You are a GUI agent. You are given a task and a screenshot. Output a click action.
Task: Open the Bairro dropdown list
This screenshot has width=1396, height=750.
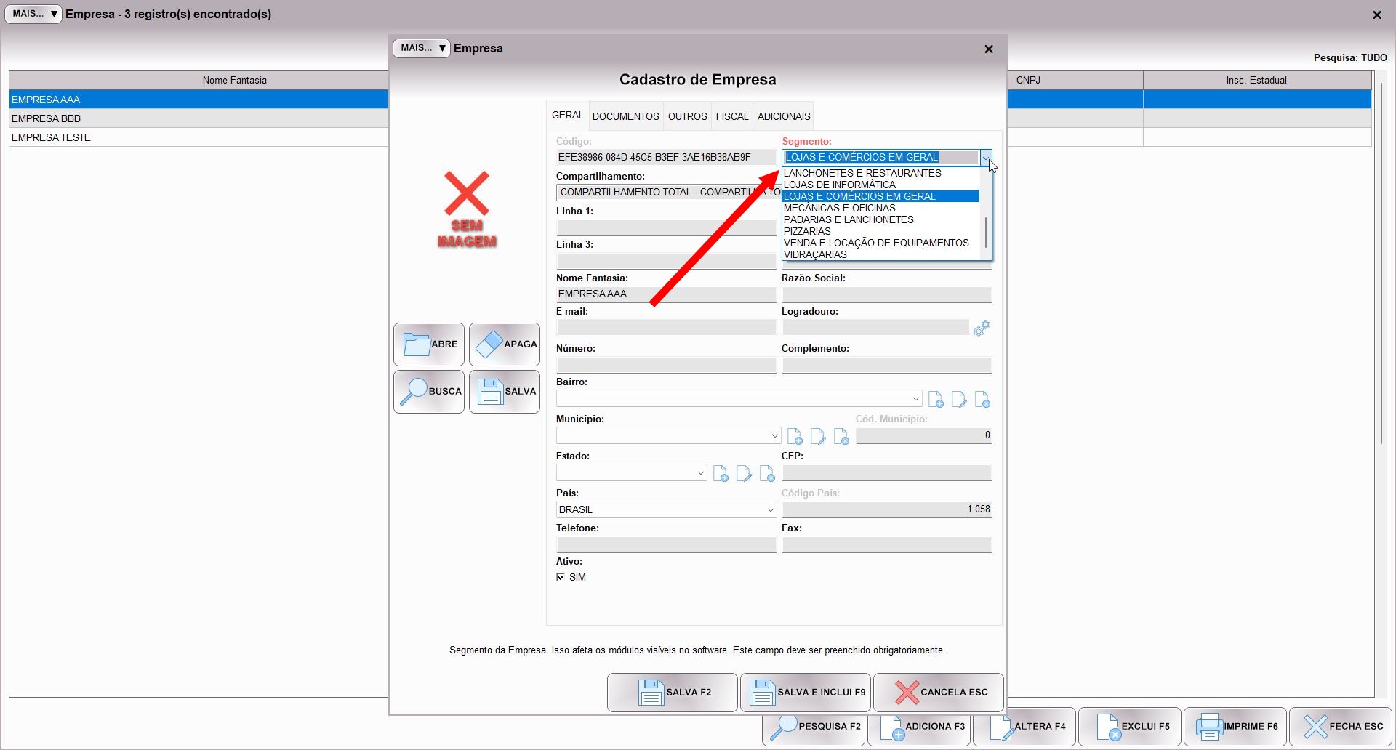(x=915, y=398)
